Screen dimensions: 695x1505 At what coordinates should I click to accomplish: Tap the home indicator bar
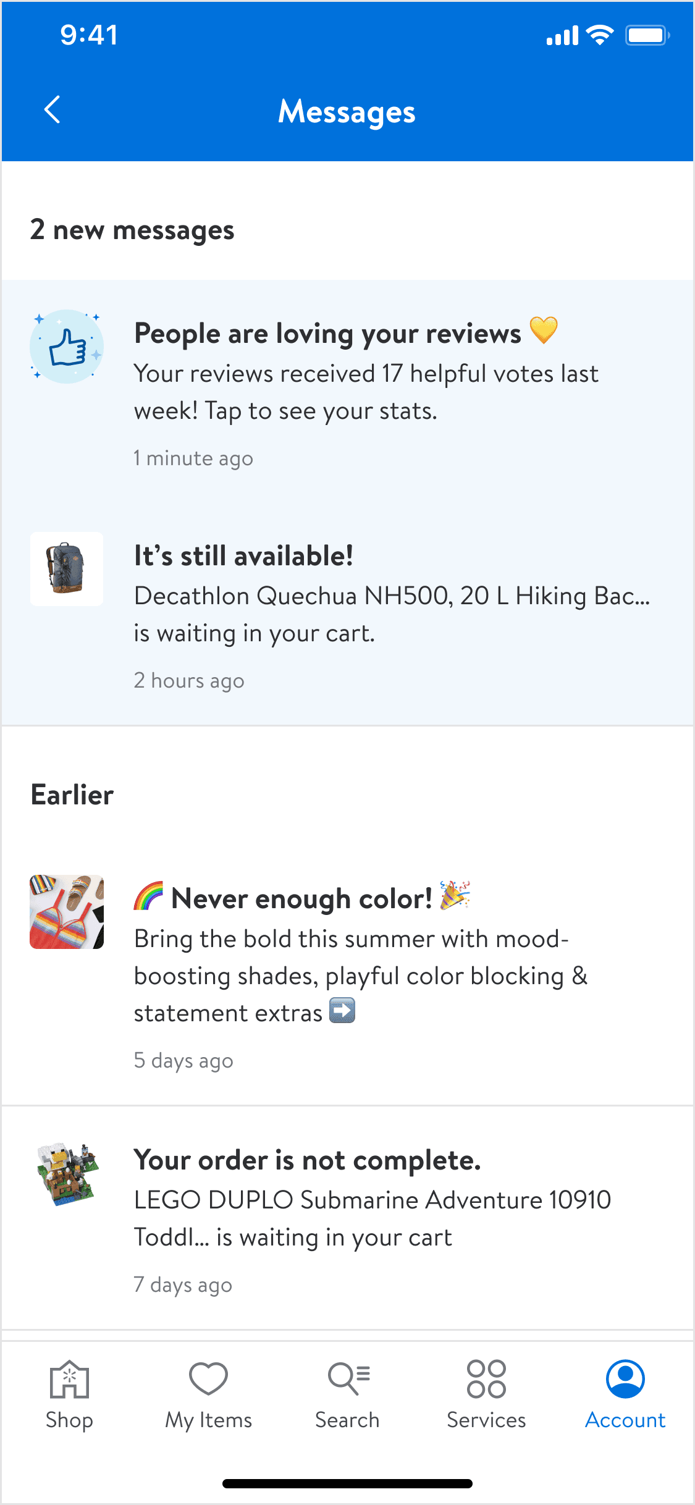click(347, 1483)
